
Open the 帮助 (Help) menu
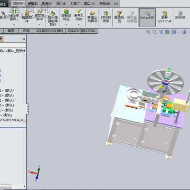(x=104, y=3)
